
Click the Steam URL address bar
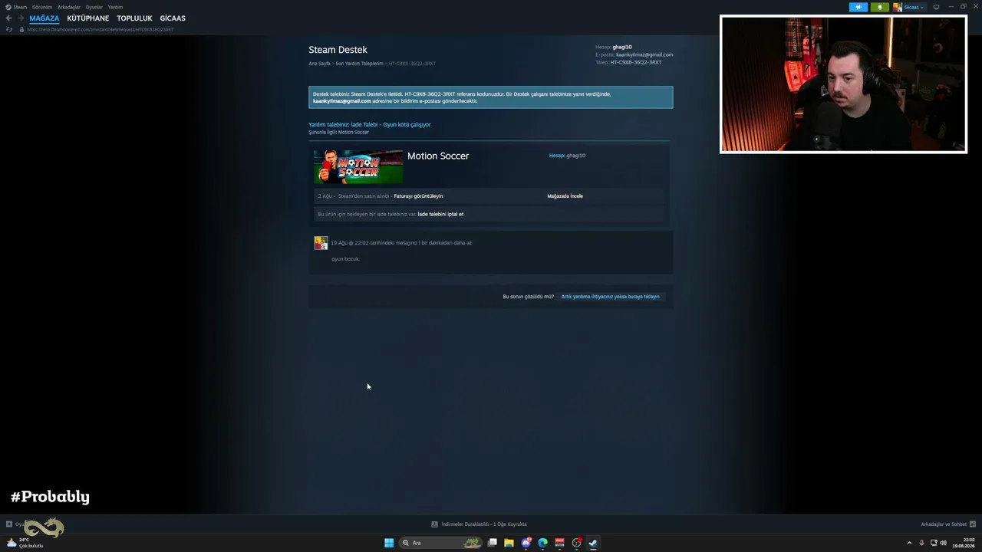click(100, 29)
